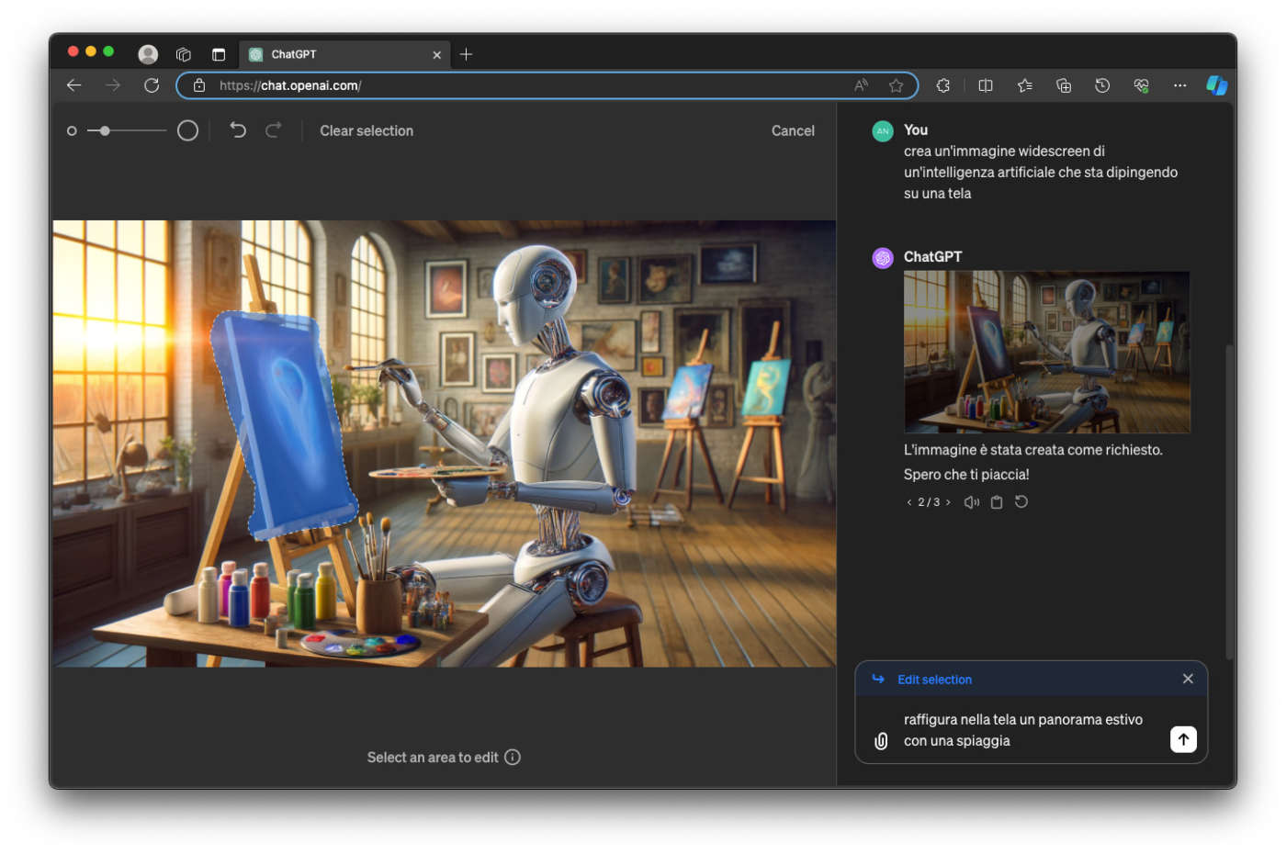Go to previous response version
This screenshot has width=1286, height=854.
click(x=909, y=502)
